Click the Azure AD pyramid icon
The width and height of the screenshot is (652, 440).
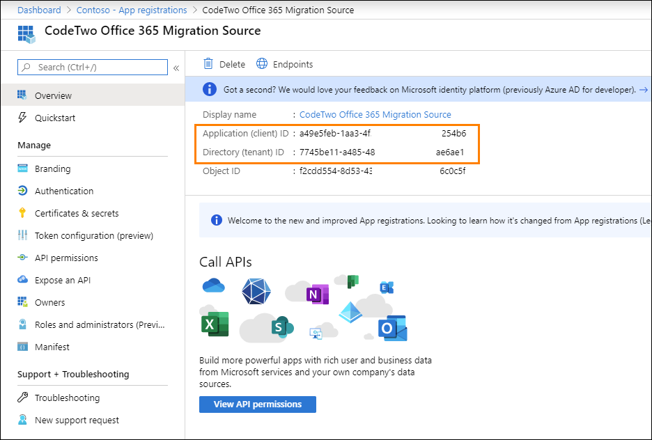(x=350, y=313)
